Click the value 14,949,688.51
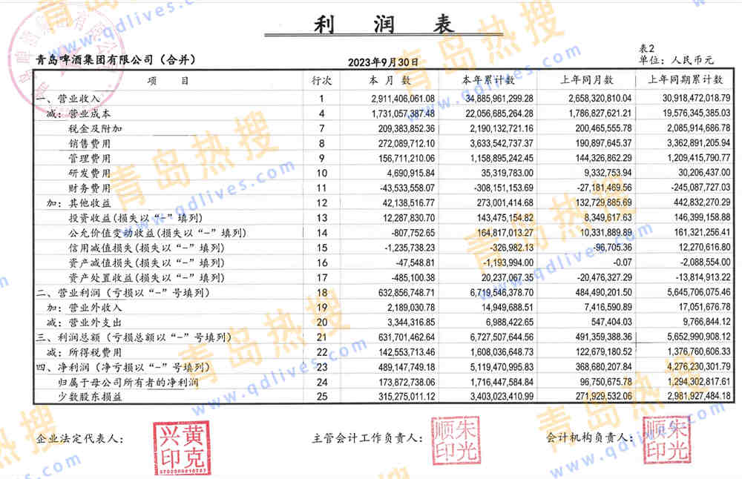Image resolution: width=742 pixels, height=479 pixels. [508, 308]
